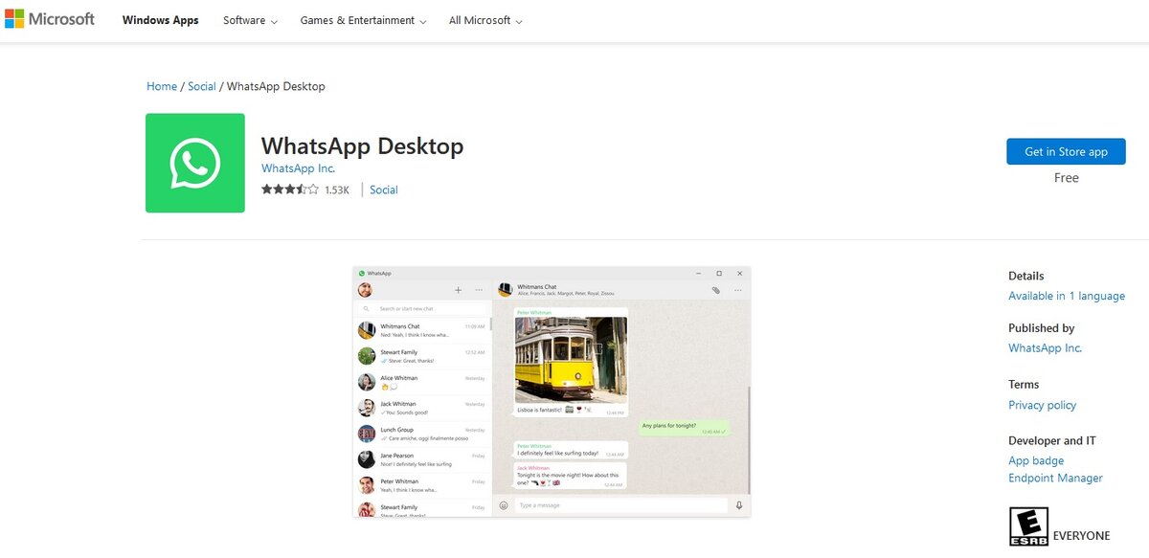Open the App badge link
Image resolution: width=1149 pixels, height=558 pixels.
tap(1036, 460)
